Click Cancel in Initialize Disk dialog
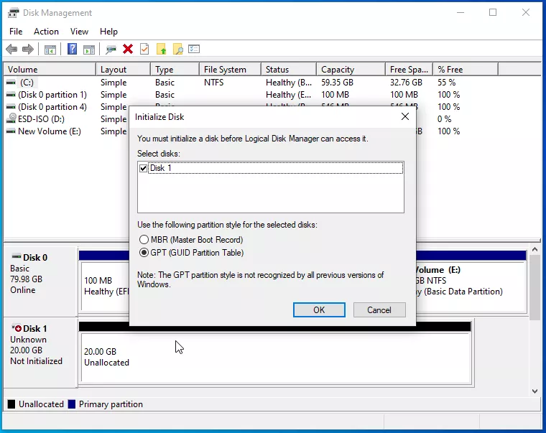Image resolution: width=546 pixels, height=433 pixels. pos(379,309)
